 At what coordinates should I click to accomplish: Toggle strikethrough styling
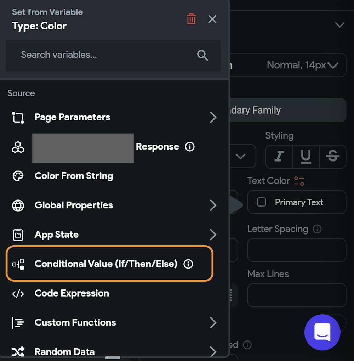[x=332, y=156]
